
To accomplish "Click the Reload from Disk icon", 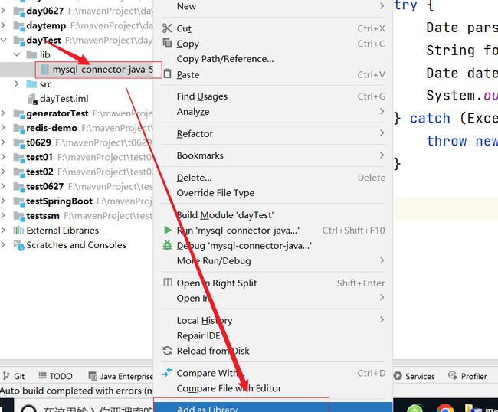I will coord(167,351).
